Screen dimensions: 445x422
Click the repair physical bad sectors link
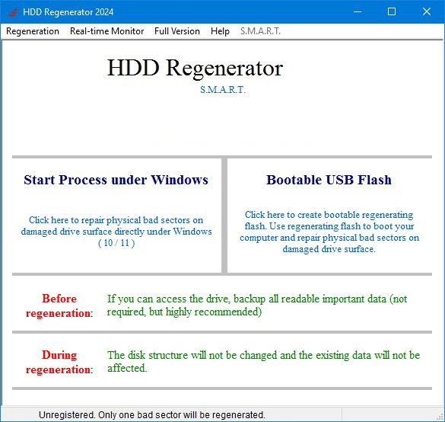point(116,232)
